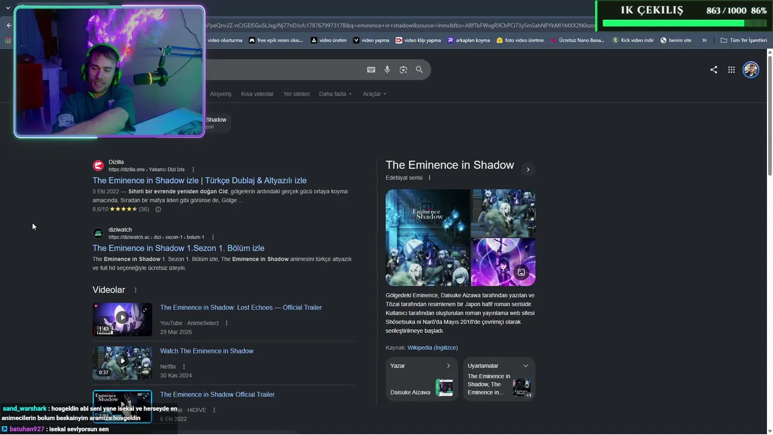Start voice search with the microphone icon

click(x=387, y=69)
